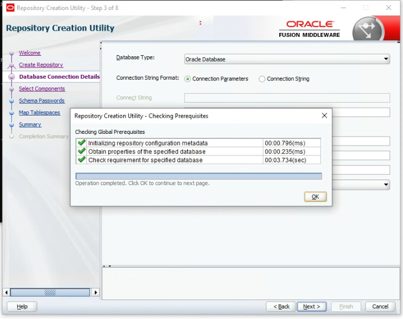Click the Summary step bullet icon
403x319 pixels.
[12, 125]
